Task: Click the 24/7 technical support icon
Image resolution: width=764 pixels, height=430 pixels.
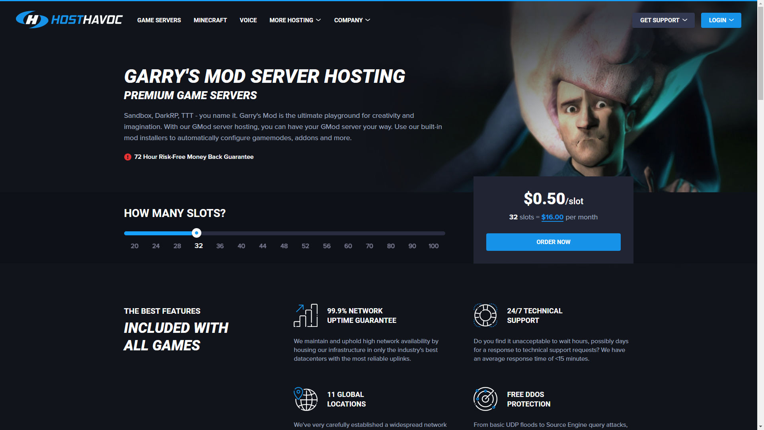Action: pos(484,315)
